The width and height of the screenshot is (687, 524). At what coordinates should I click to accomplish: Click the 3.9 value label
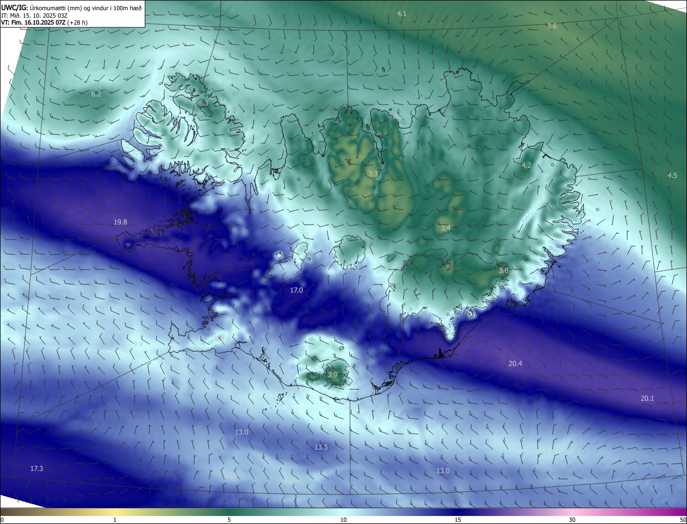[x=332, y=375]
